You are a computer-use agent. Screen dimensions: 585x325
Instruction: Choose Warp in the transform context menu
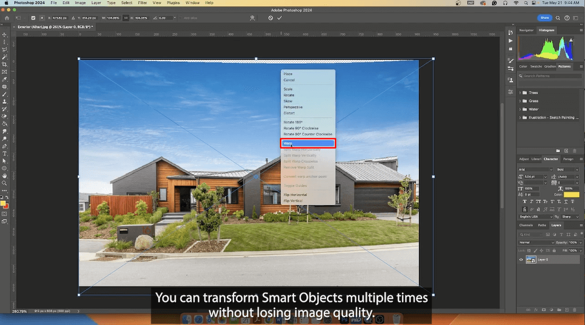[308, 143]
